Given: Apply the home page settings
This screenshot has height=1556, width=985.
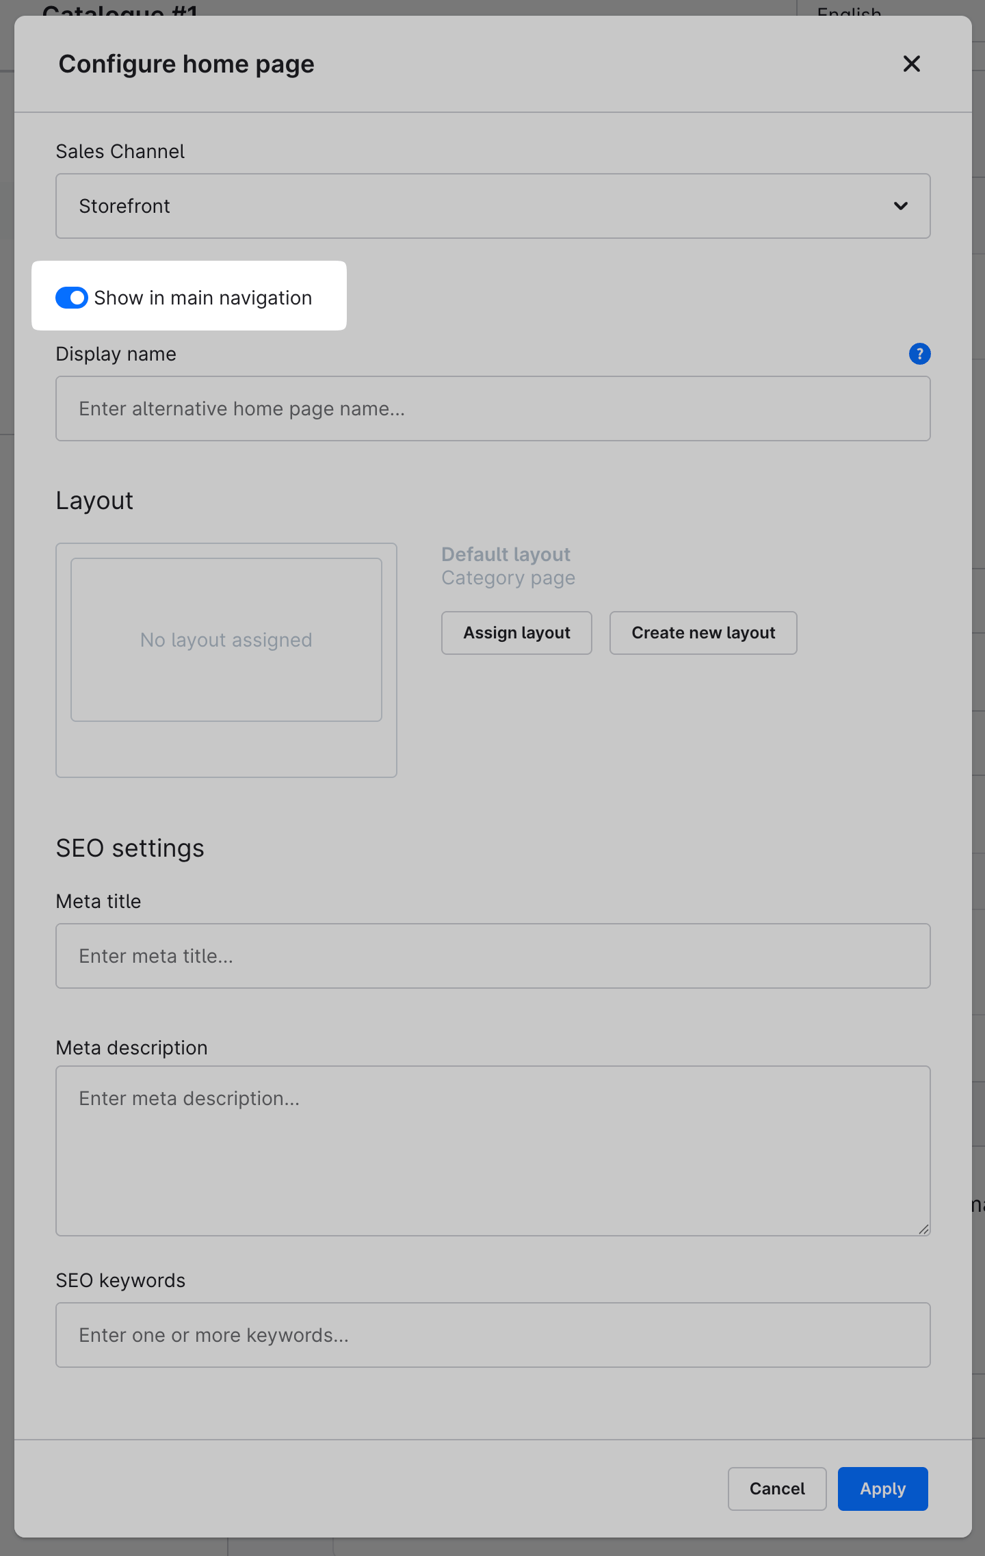Looking at the screenshot, I should (x=882, y=1488).
